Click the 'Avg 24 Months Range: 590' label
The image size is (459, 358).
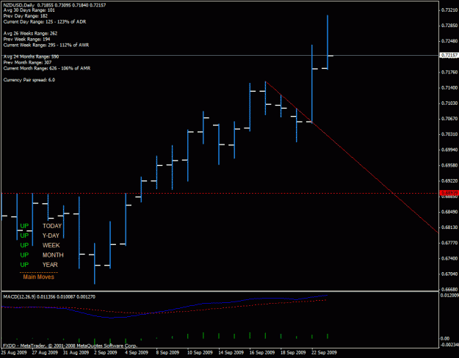coord(31,56)
